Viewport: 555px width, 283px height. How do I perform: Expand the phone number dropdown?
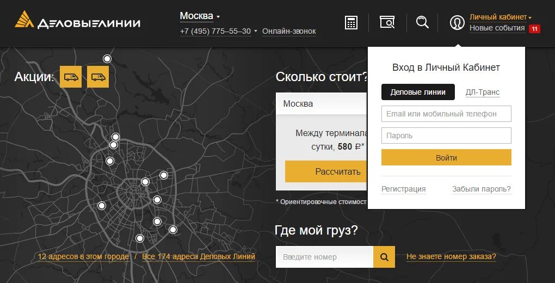(x=218, y=31)
